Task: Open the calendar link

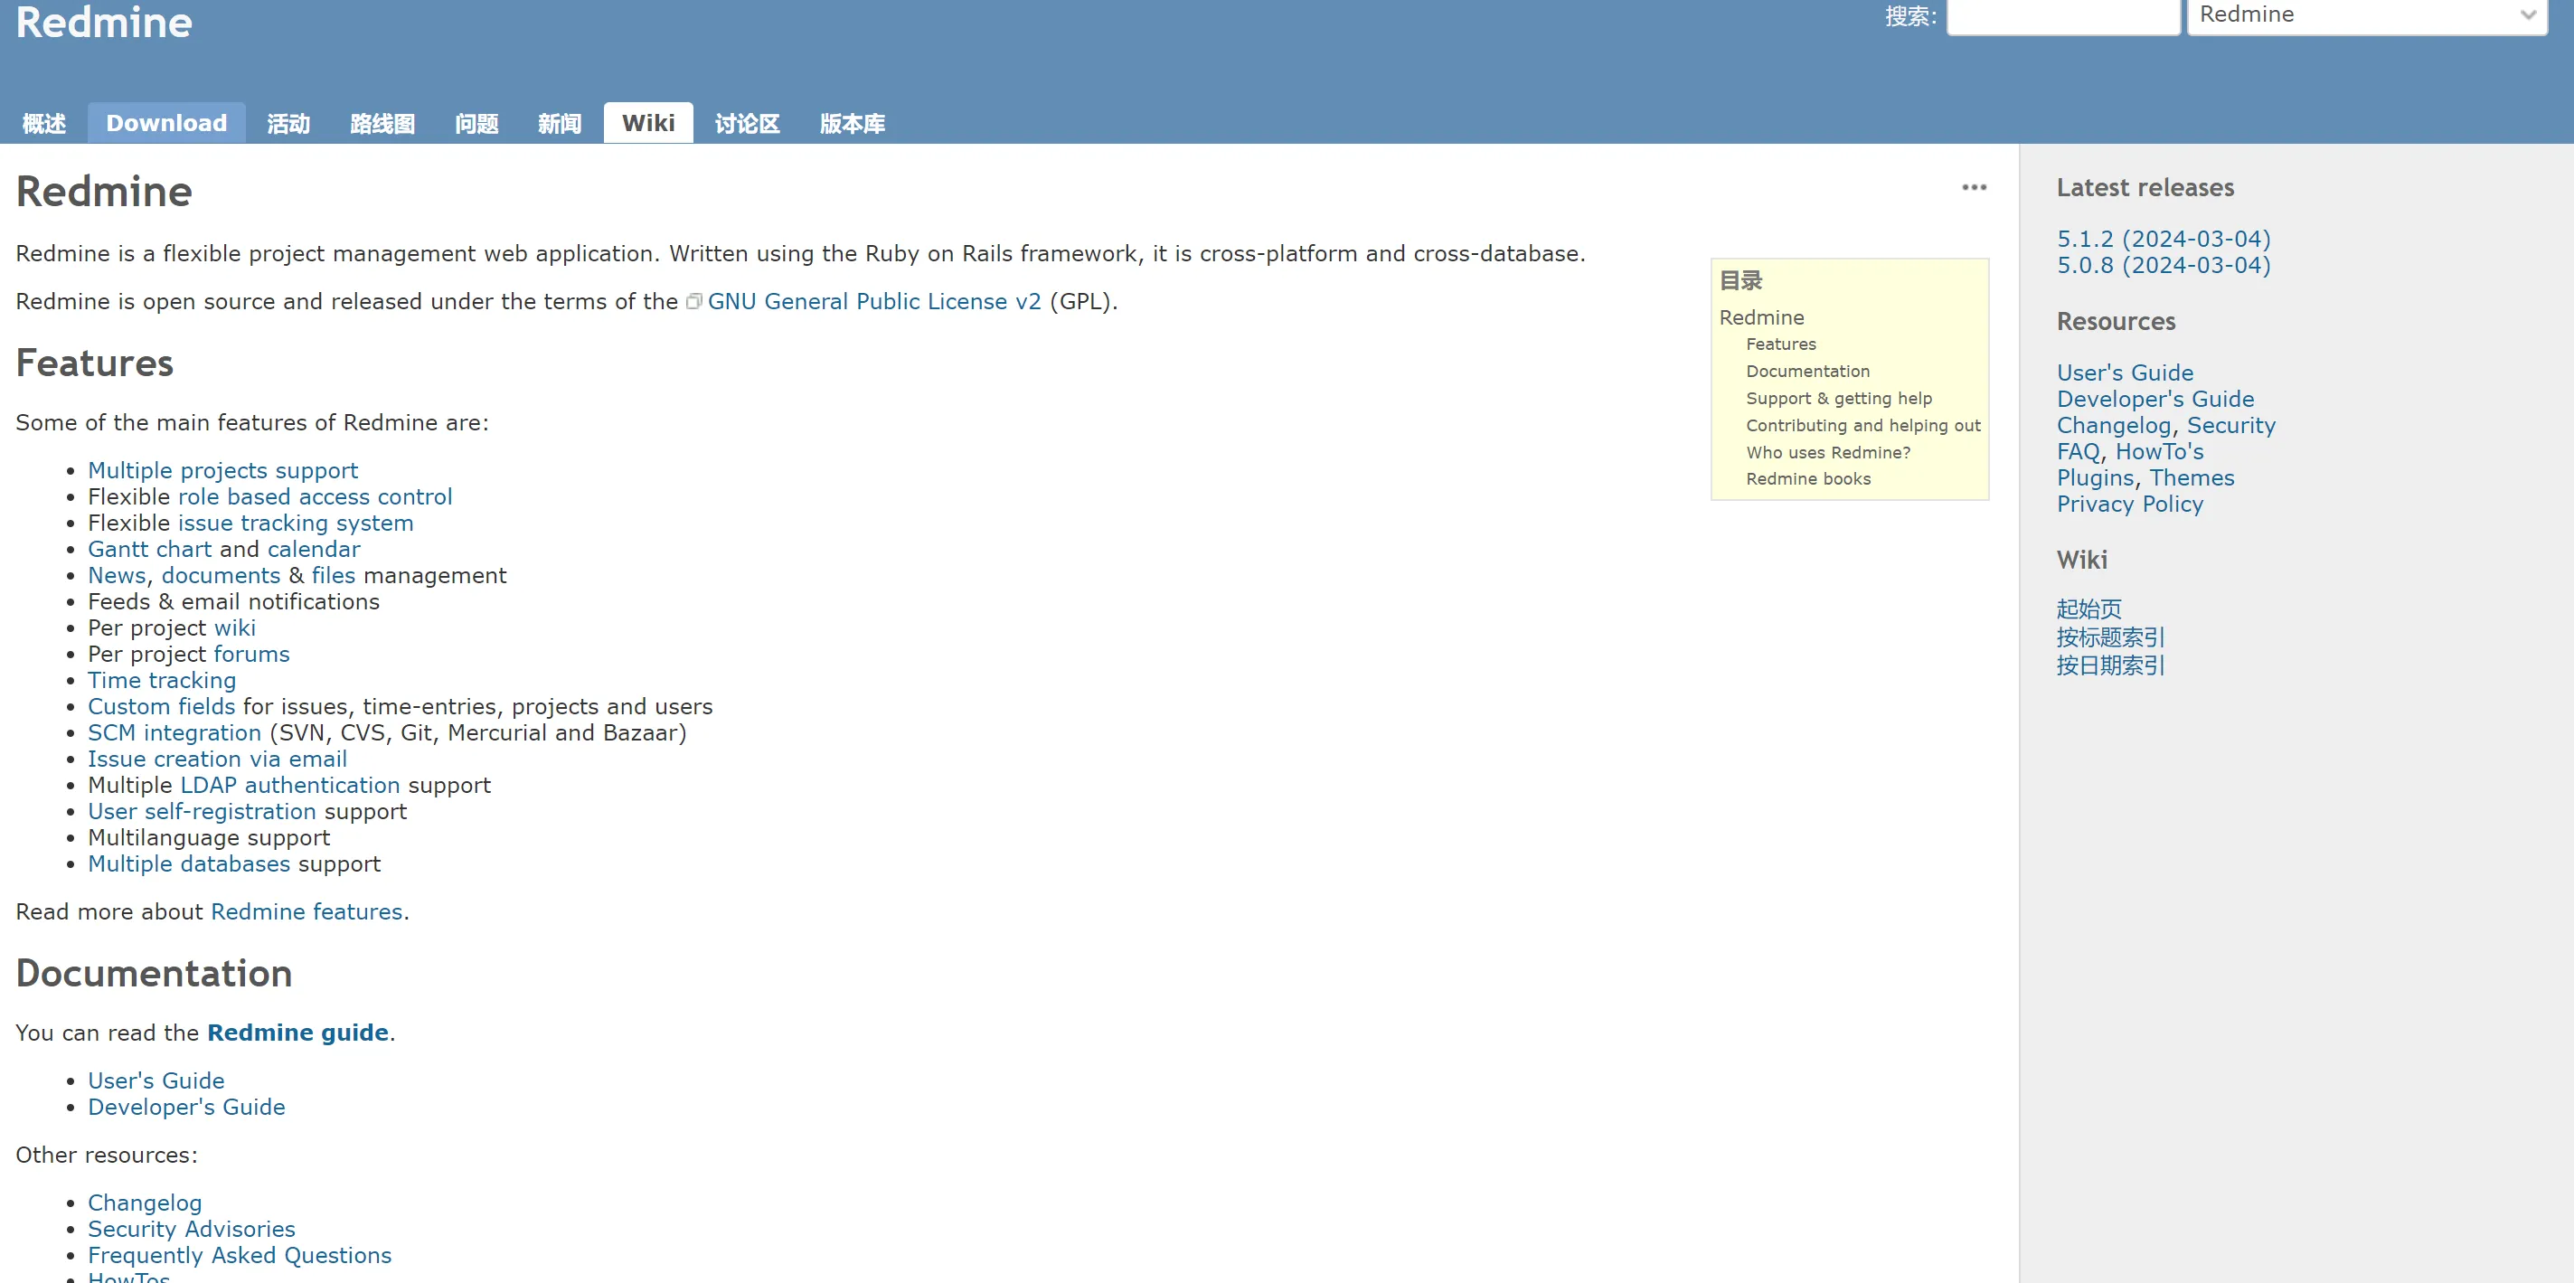Action: [314, 550]
